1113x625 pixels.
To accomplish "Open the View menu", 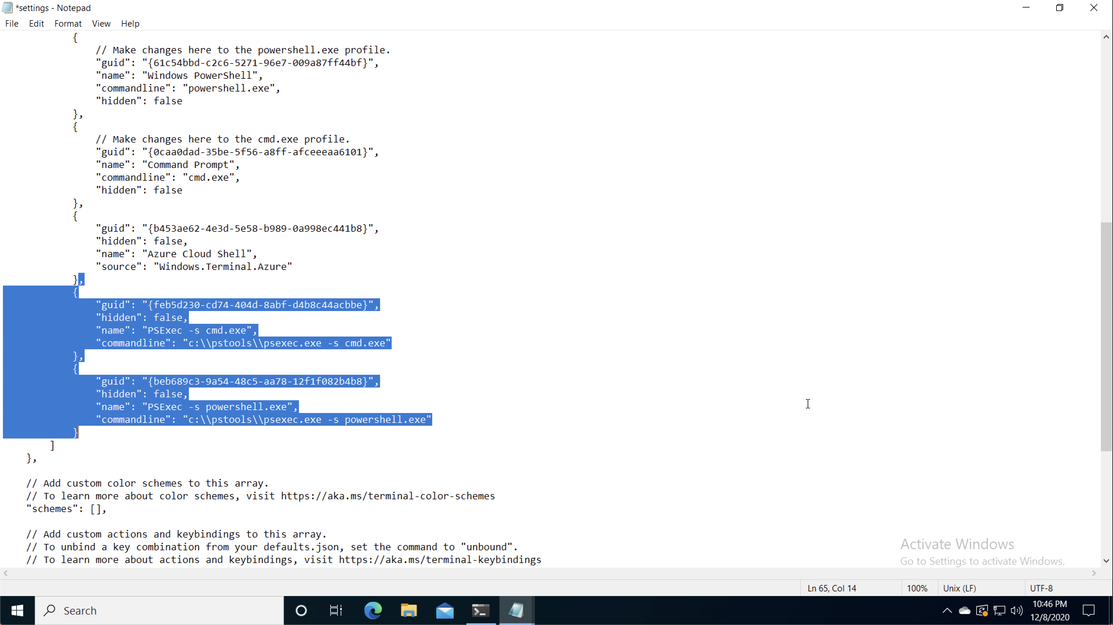I will (x=101, y=24).
